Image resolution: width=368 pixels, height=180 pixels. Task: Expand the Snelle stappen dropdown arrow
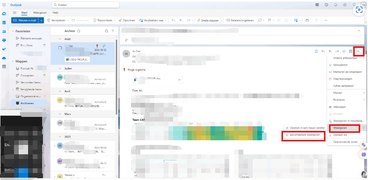(221, 20)
